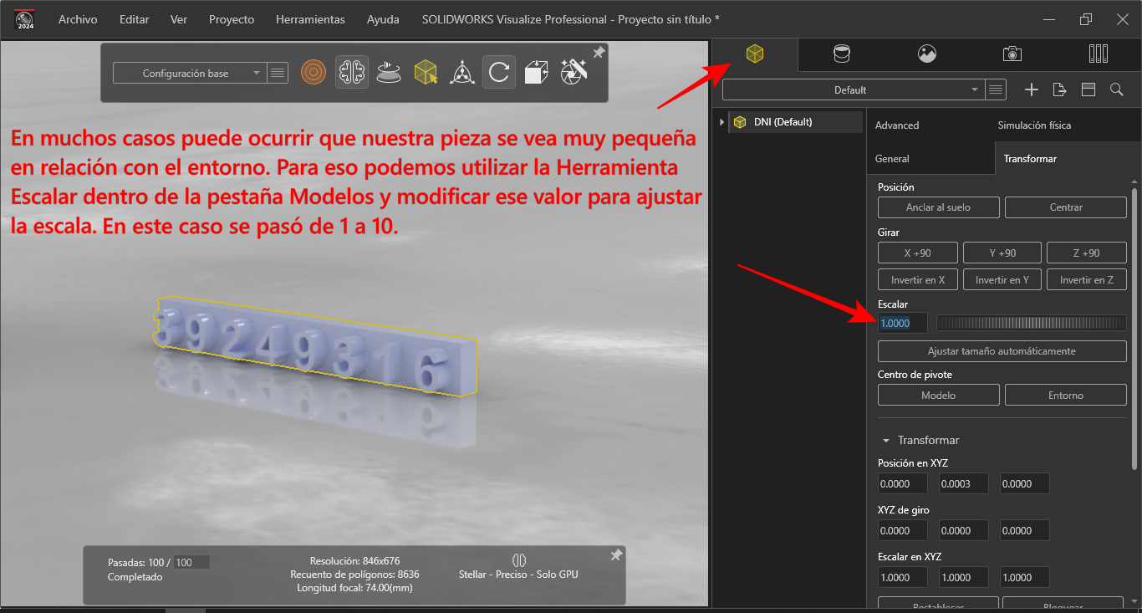The width and height of the screenshot is (1142, 613).
Task: Click the Escalar slider track
Action: pyautogui.click(x=1031, y=323)
